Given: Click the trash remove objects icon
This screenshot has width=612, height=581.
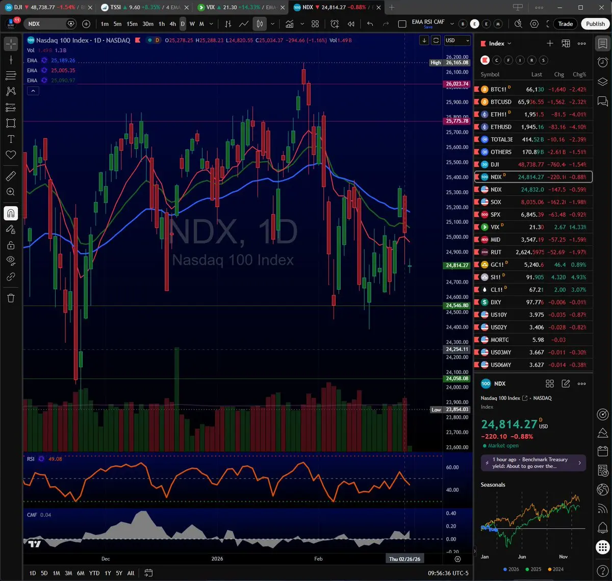Looking at the screenshot, I should click(x=11, y=298).
